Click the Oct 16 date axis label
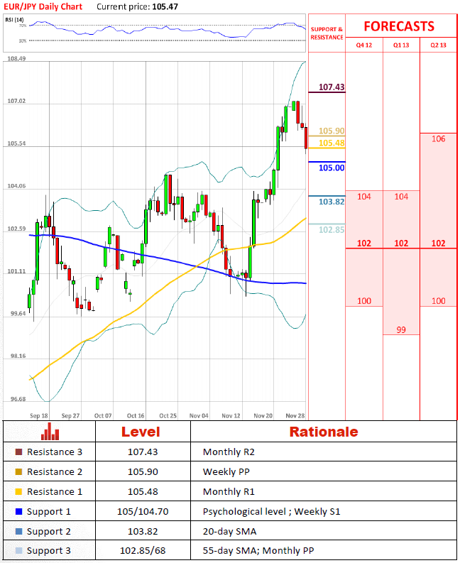Screen dimensions: 460x563 click(x=136, y=415)
